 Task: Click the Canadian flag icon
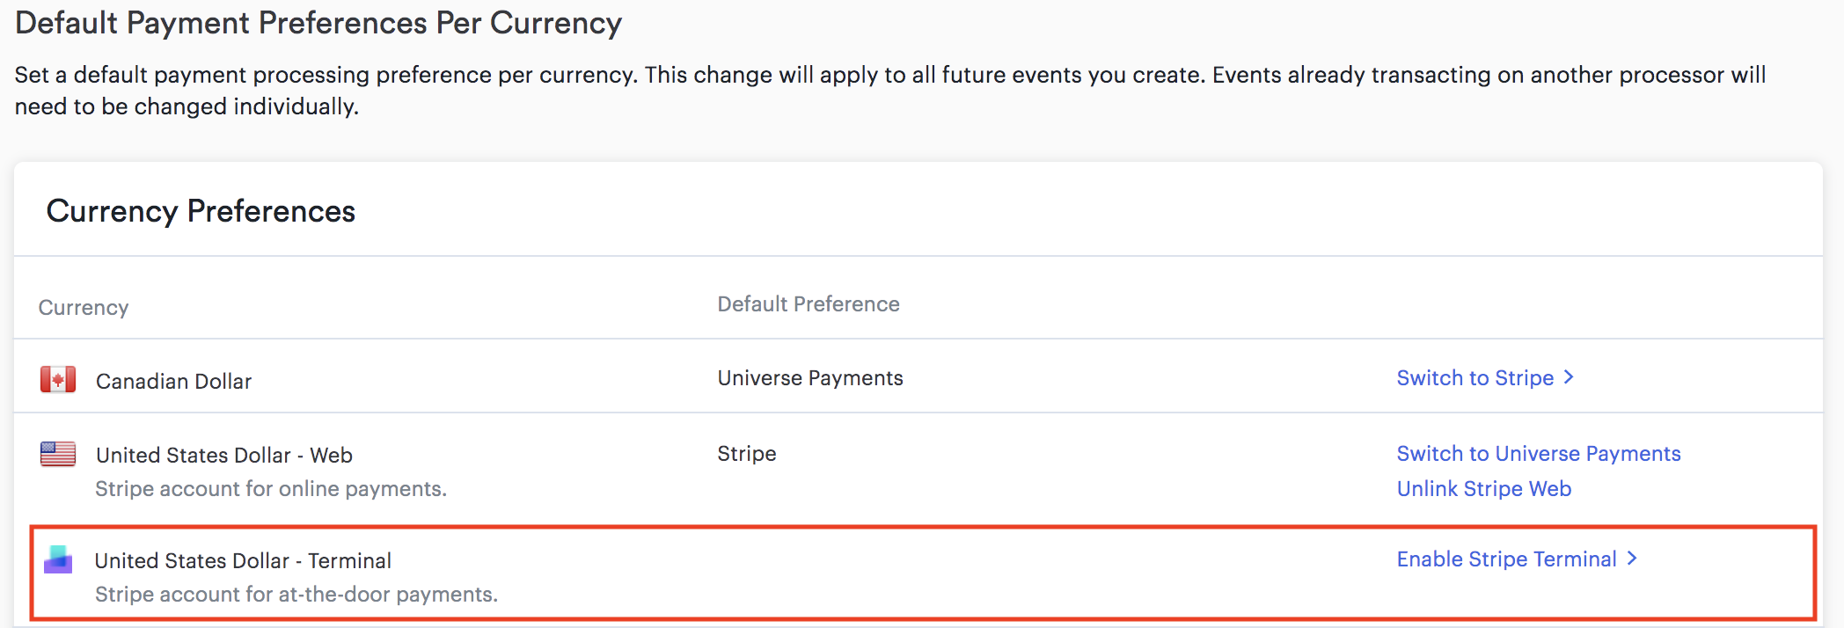(x=58, y=380)
